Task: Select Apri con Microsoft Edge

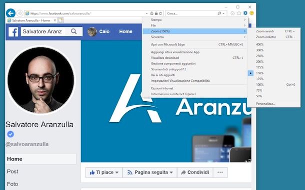Action: point(194,44)
